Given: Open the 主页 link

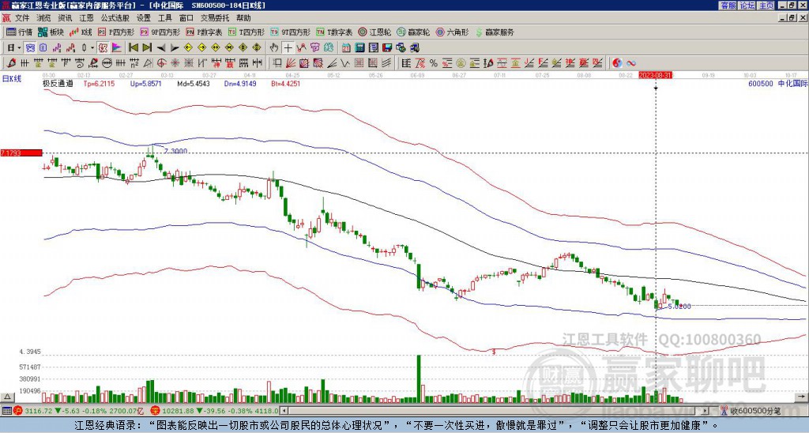Looking at the screenshot, I should click(x=766, y=6).
